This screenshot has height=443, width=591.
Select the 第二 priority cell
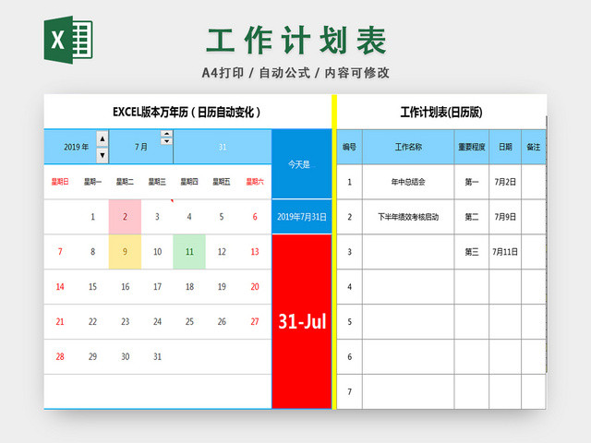472,217
